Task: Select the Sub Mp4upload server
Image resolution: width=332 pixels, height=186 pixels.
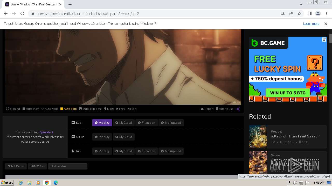Action: (171, 123)
